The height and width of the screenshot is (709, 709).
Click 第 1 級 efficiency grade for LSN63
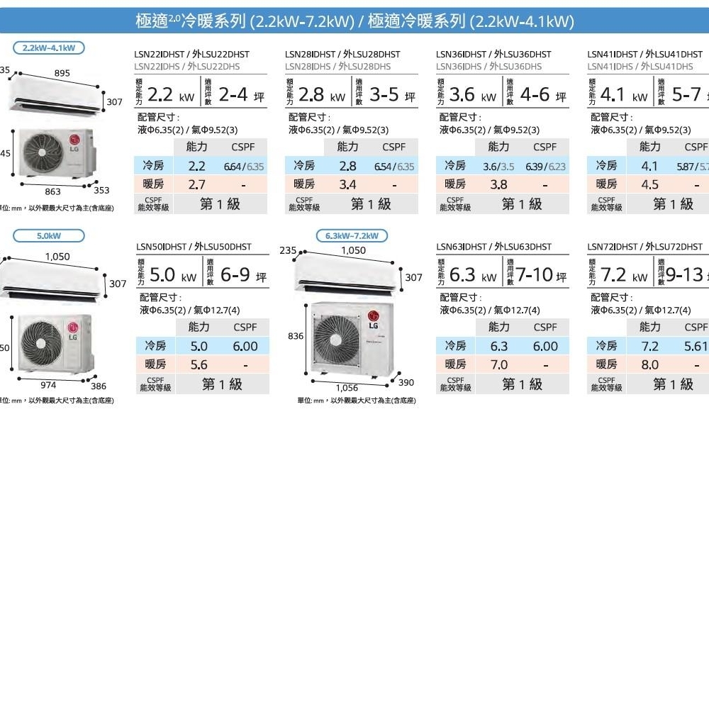523,385
